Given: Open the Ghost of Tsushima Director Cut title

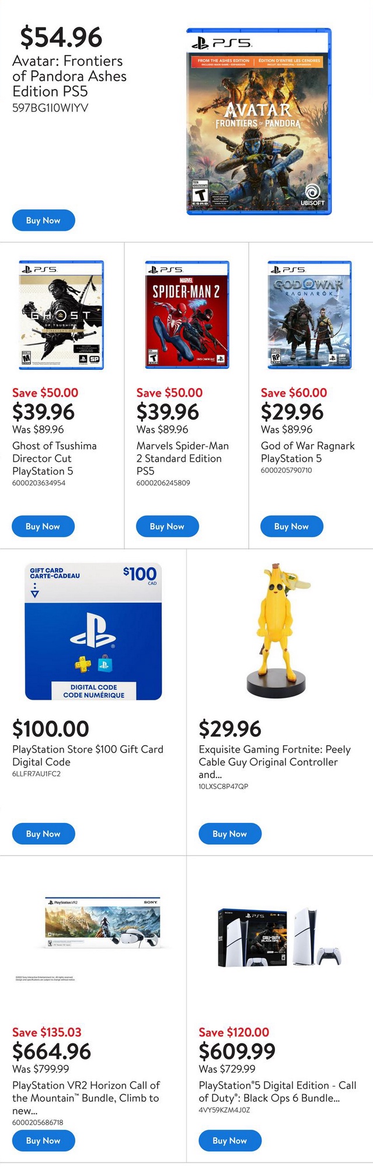Looking at the screenshot, I should point(54,458).
